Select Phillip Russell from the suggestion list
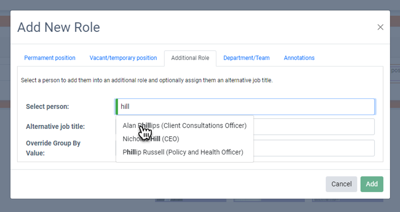The width and height of the screenshot is (400, 212). point(183,152)
